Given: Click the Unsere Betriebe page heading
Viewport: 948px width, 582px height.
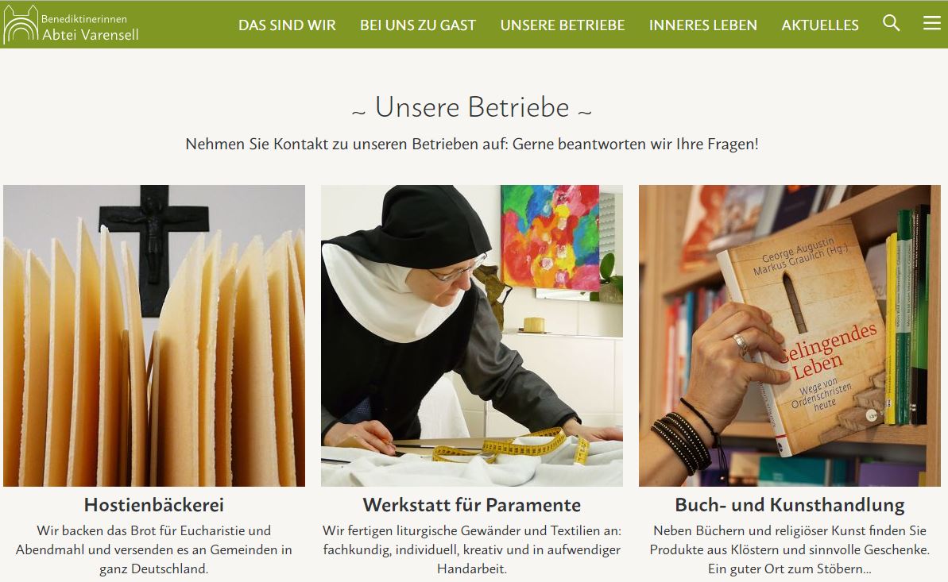Looking at the screenshot, I should click(x=471, y=107).
